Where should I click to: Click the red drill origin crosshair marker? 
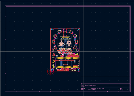click(50, 71)
